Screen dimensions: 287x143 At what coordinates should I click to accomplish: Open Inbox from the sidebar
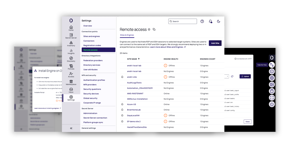[71, 91]
